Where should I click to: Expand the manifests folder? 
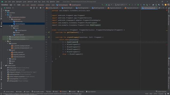tap(6, 13)
